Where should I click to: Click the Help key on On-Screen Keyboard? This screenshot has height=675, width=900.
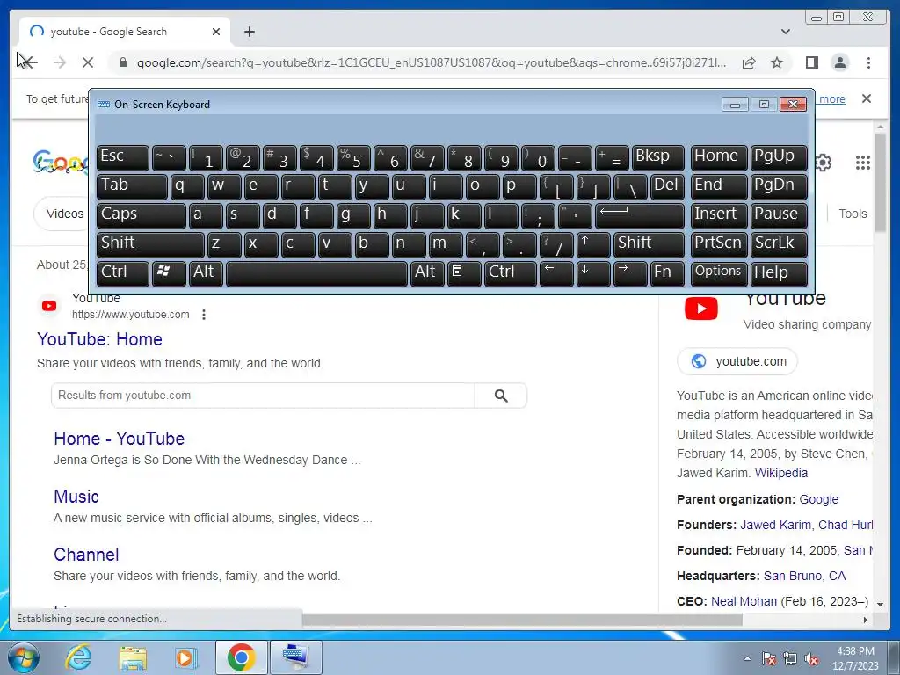pyautogui.click(x=779, y=272)
